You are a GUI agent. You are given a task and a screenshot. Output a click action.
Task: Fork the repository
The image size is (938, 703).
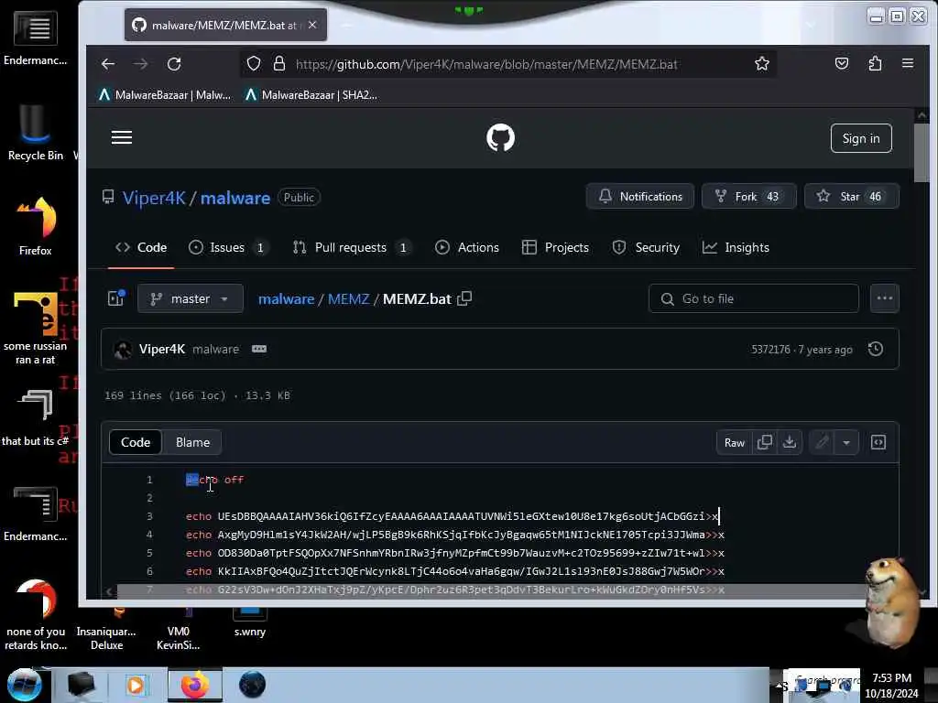coord(749,196)
